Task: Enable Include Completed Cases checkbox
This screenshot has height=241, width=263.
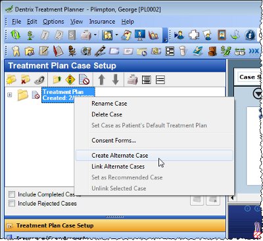Action: click(12, 194)
